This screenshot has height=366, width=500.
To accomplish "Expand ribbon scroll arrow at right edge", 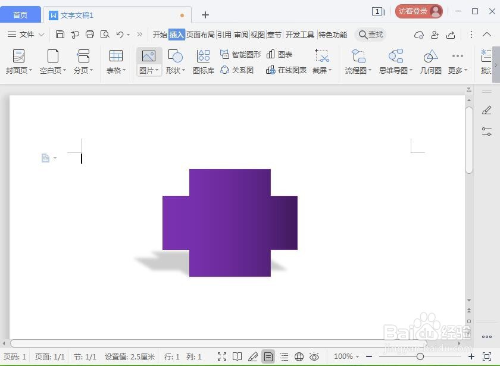I will (496, 65).
